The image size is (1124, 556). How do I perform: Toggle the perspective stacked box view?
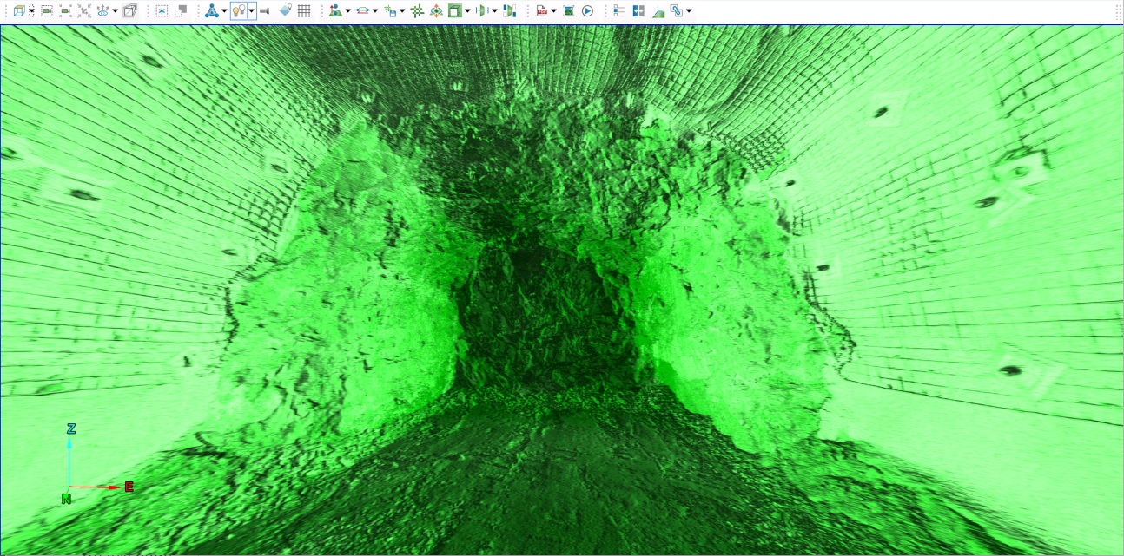tap(129, 11)
